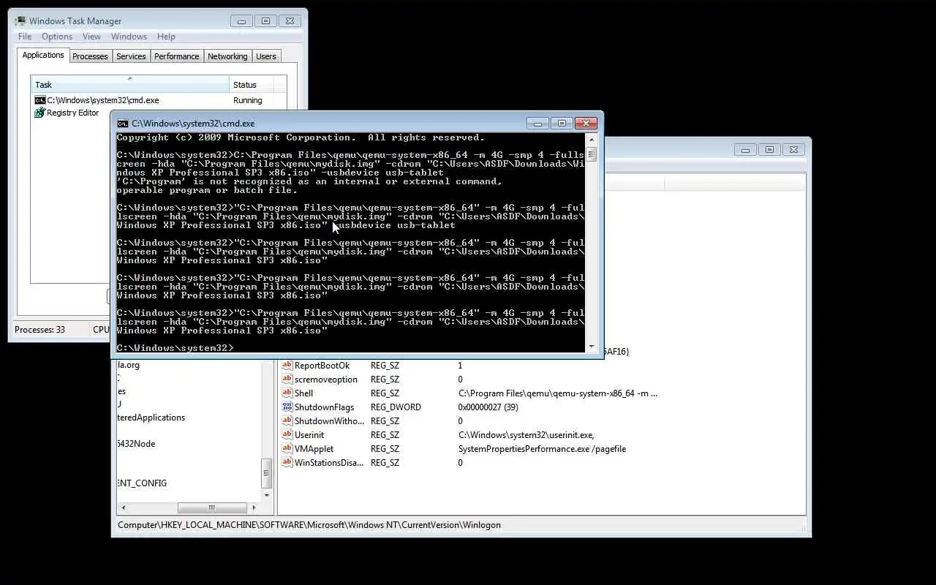Minimize the cmd.exe window
The height and width of the screenshot is (585, 936).
click(x=537, y=124)
